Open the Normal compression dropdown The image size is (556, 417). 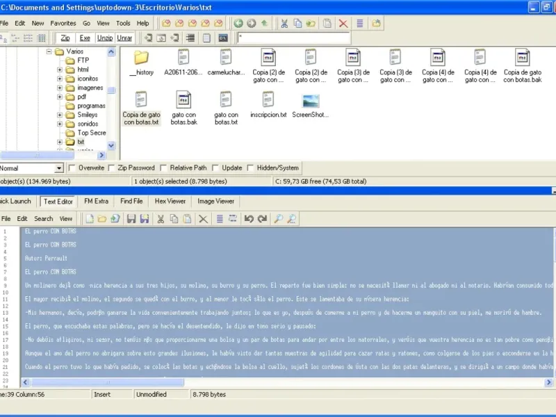59,168
